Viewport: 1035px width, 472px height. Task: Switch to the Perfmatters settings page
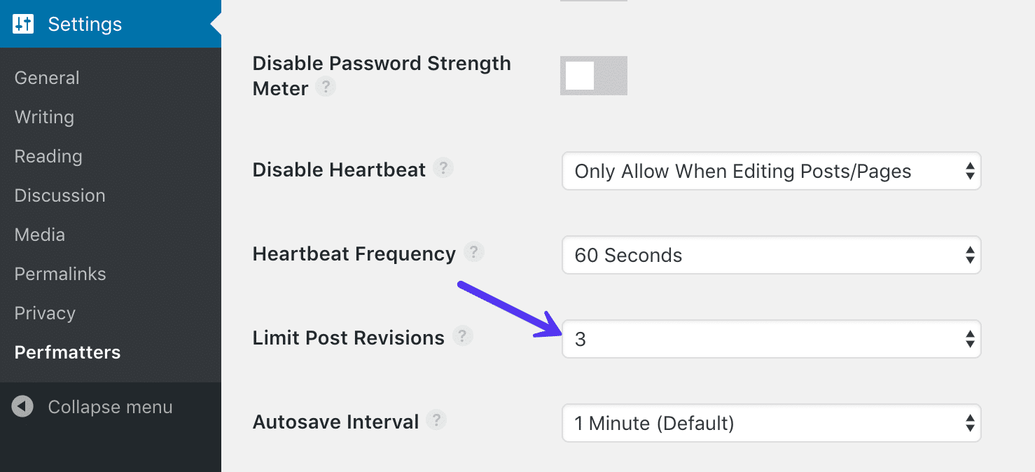67,352
